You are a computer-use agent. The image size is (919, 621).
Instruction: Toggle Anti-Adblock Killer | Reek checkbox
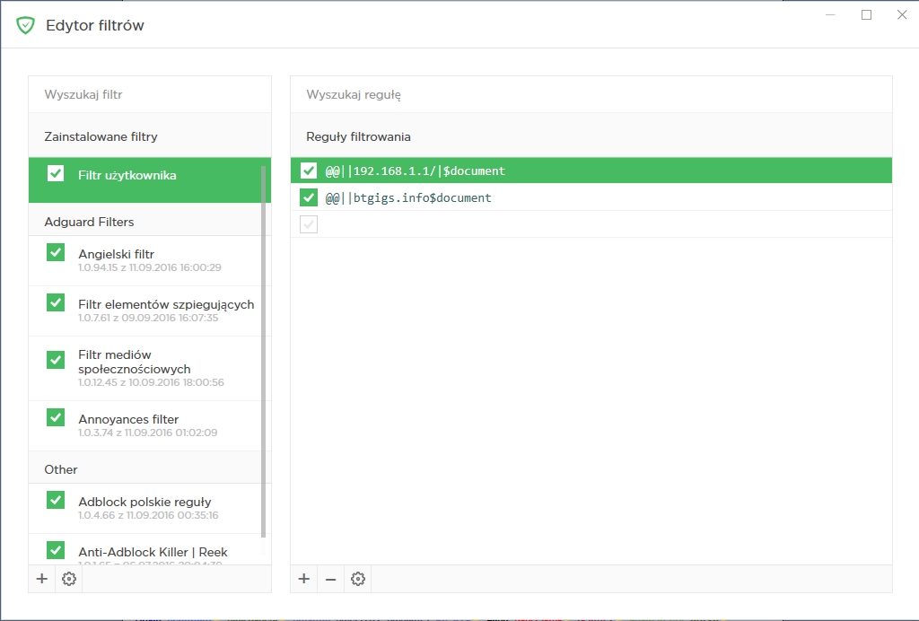click(x=56, y=550)
